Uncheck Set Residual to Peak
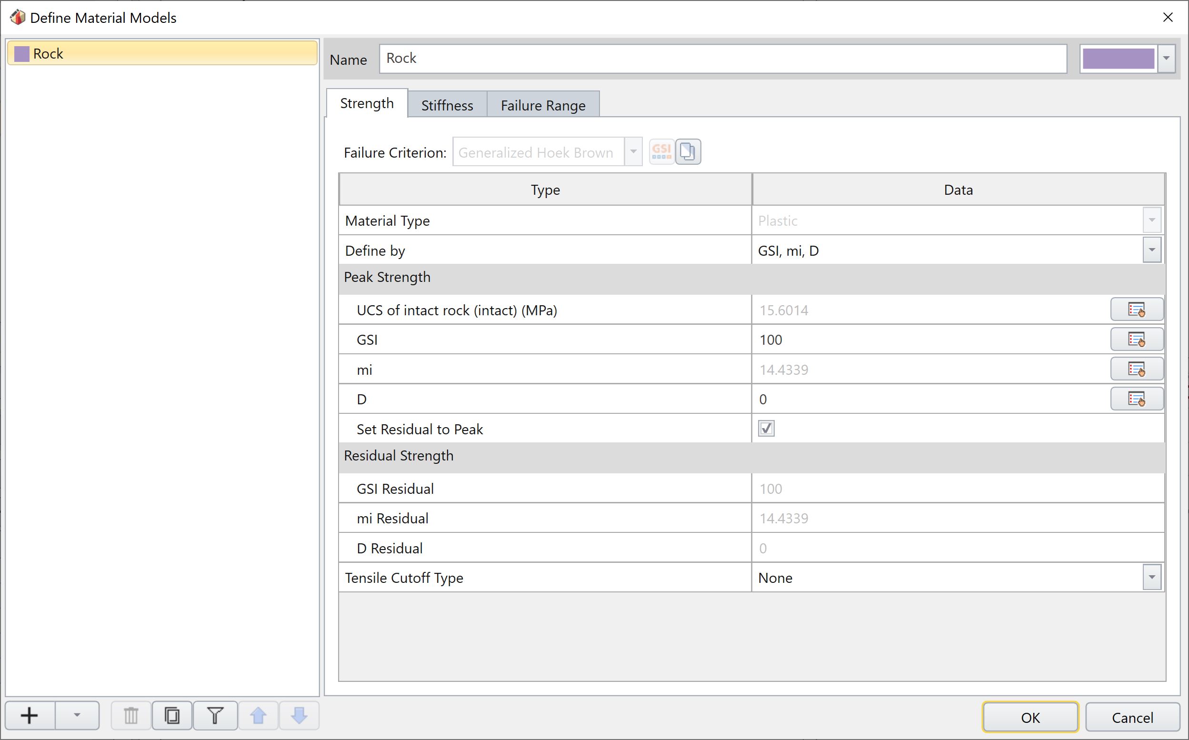Image resolution: width=1189 pixels, height=740 pixels. tap(766, 428)
